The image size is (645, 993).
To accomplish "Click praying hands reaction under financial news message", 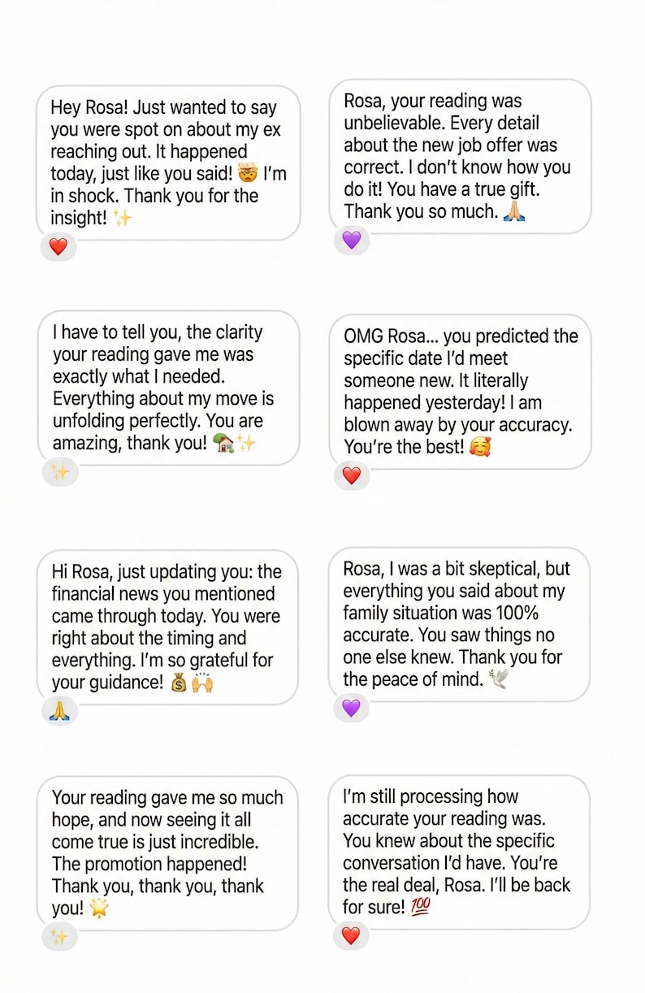I will pos(59,711).
